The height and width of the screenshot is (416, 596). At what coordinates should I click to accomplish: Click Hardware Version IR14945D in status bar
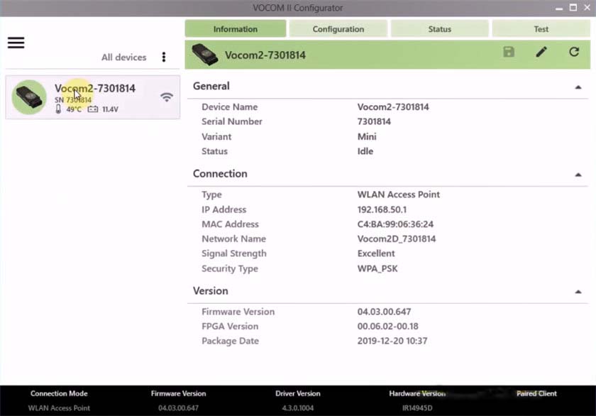(x=417, y=408)
